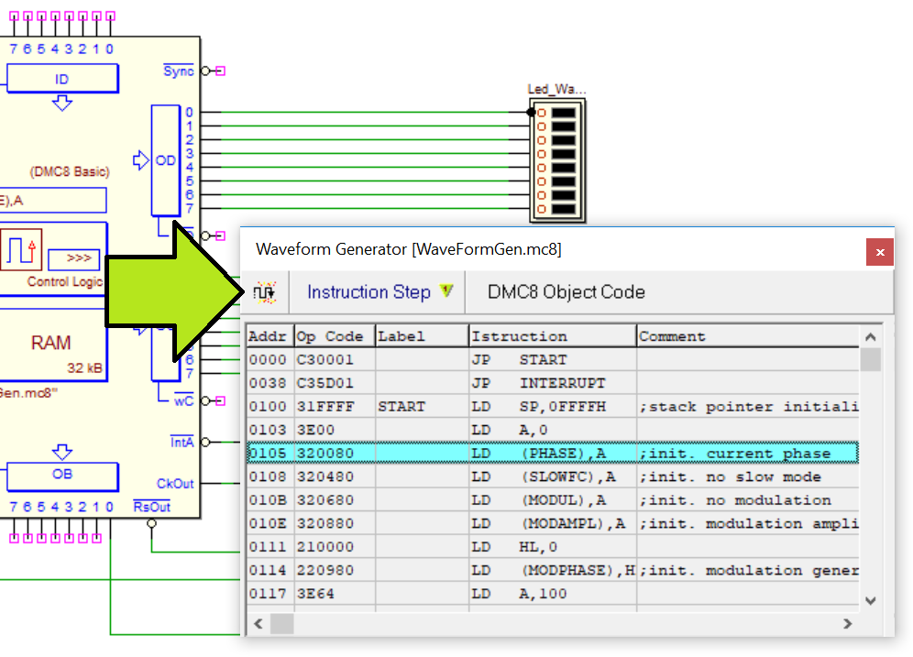Click the clock step icon in debugger toolbar

265,291
